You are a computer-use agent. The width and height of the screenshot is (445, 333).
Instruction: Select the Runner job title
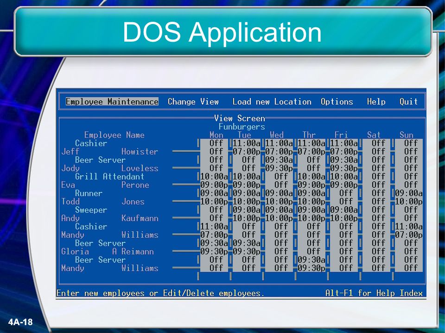click(x=89, y=193)
